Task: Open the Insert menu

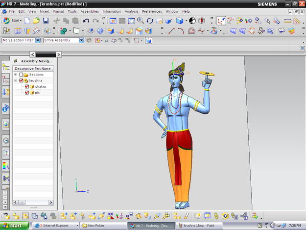Action: point(45,12)
